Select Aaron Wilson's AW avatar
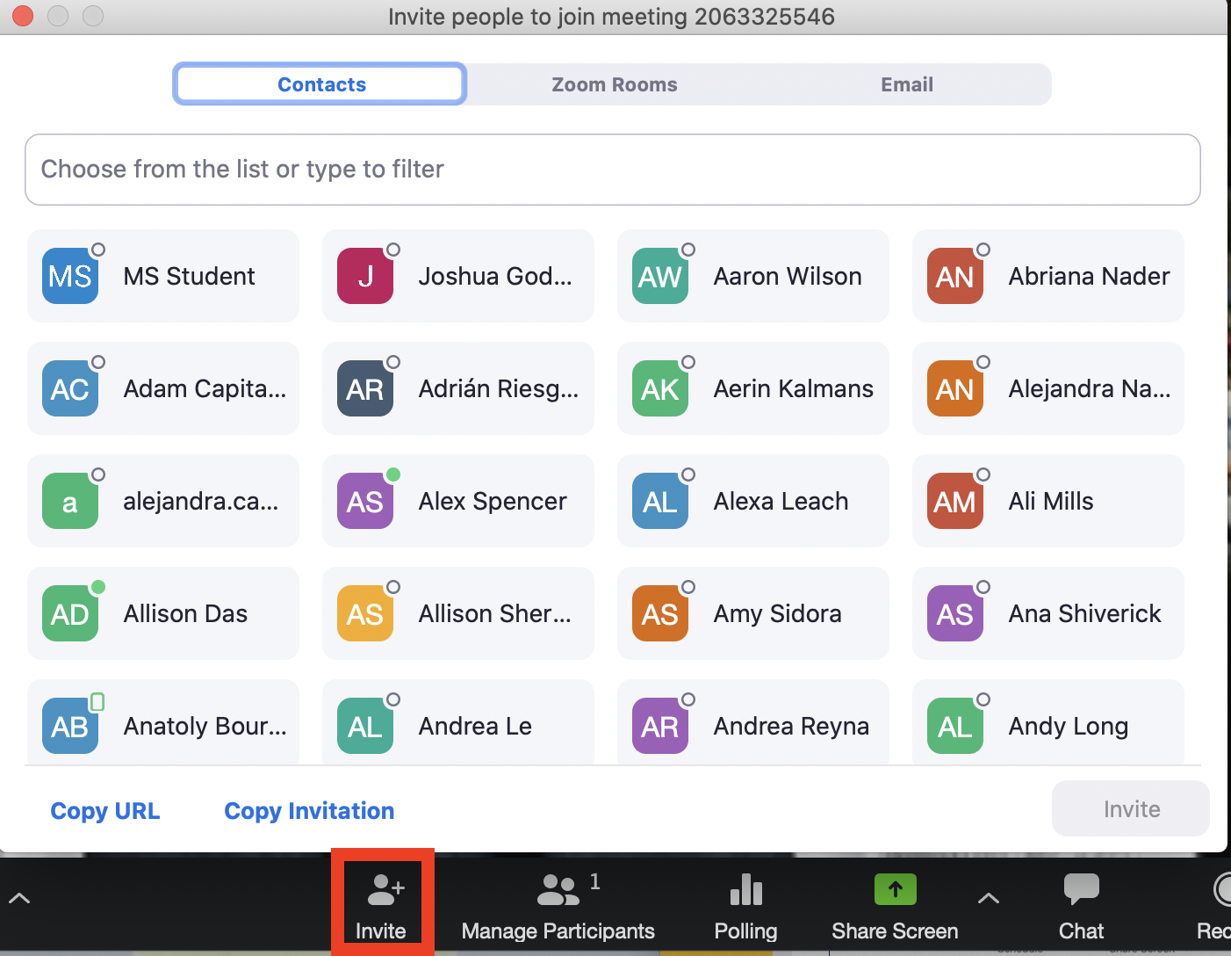The height and width of the screenshot is (956, 1231). pos(660,276)
